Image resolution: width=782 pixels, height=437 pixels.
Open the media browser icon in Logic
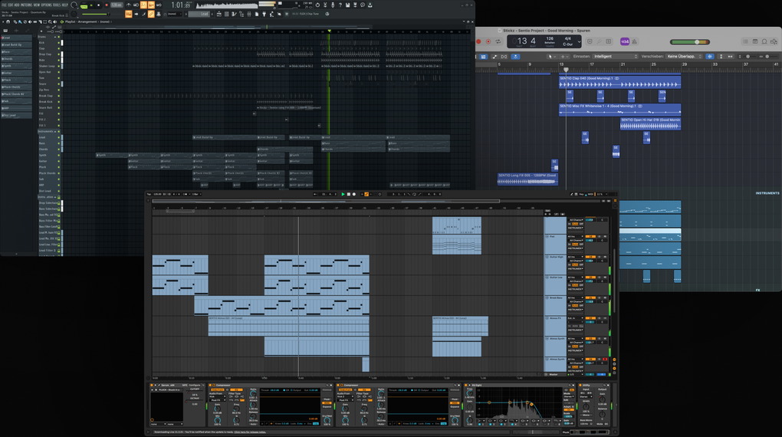coord(774,41)
